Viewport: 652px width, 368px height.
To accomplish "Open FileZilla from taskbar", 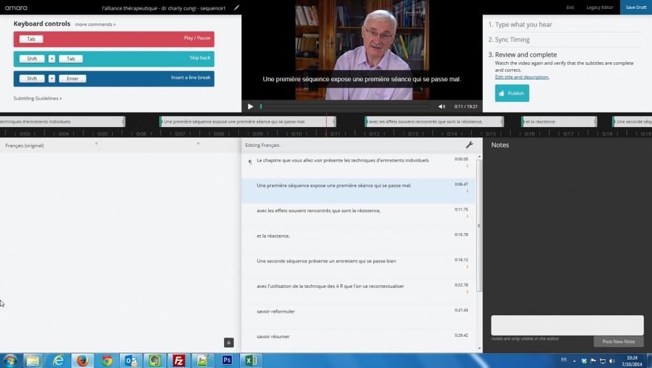I will [x=179, y=360].
